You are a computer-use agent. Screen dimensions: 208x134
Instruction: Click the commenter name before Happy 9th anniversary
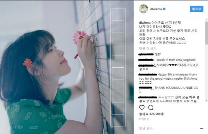pos(148,74)
